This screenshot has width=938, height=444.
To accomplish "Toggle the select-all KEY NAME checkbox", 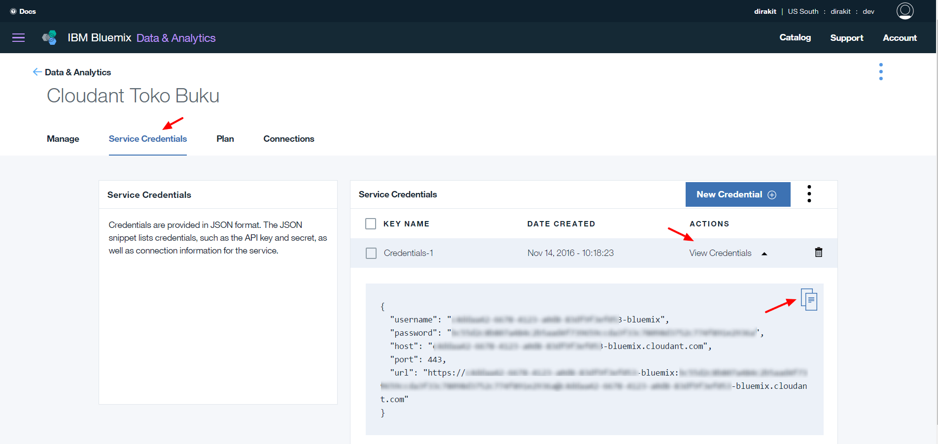I will [x=371, y=224].
